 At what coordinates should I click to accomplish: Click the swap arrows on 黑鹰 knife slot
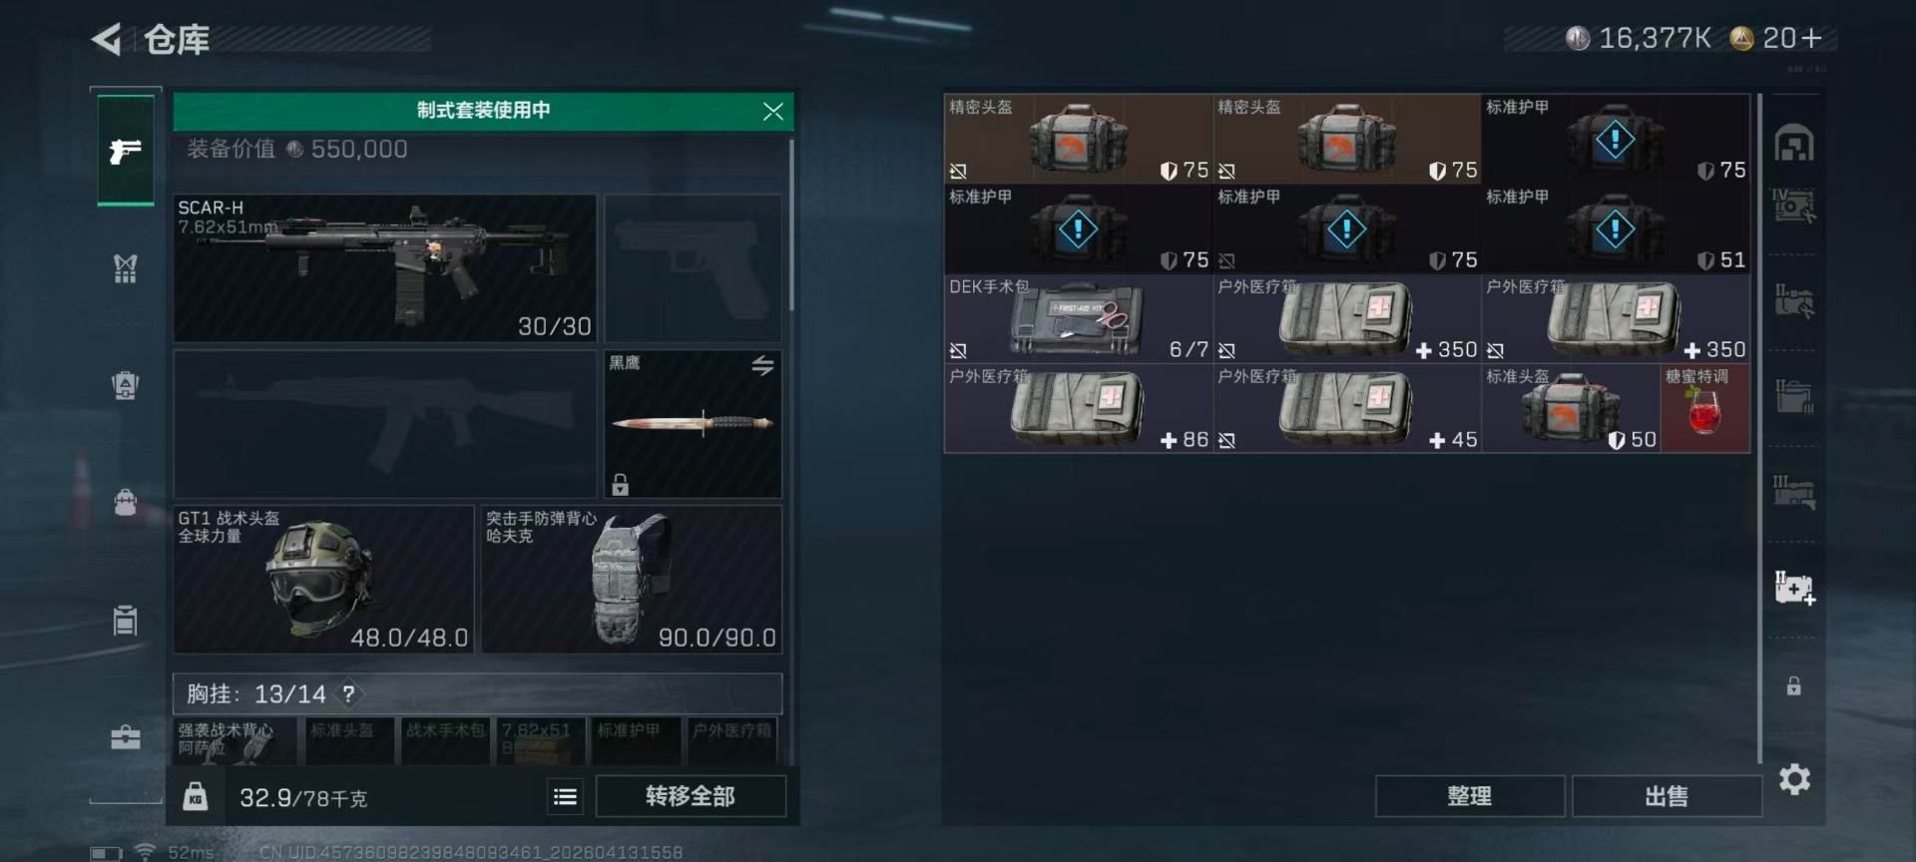tap(762, 366)
